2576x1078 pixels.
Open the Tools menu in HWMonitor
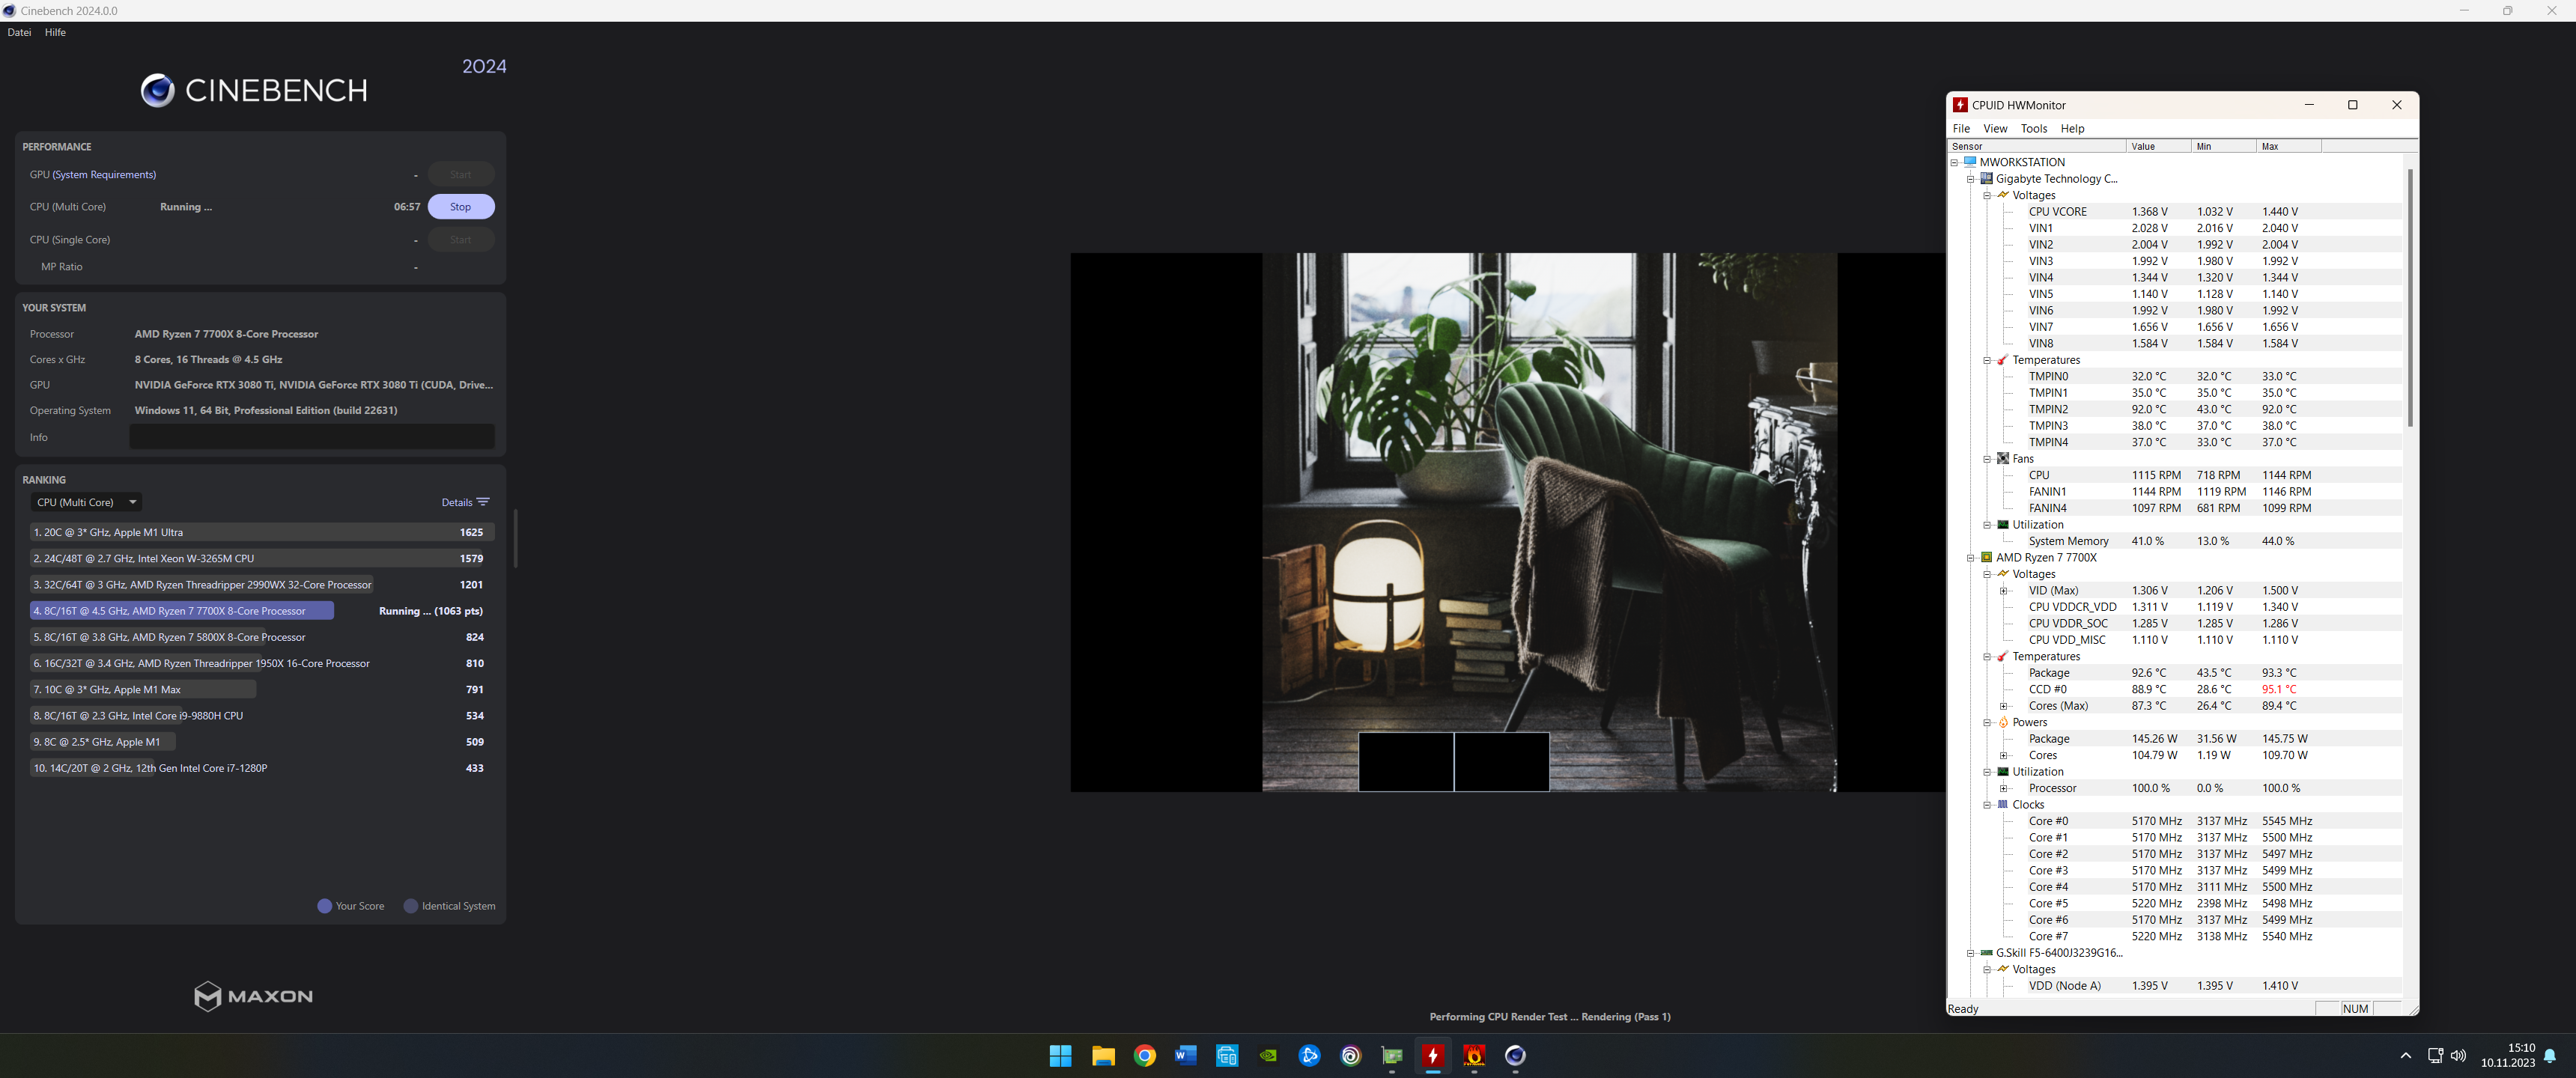point(2033,128)
